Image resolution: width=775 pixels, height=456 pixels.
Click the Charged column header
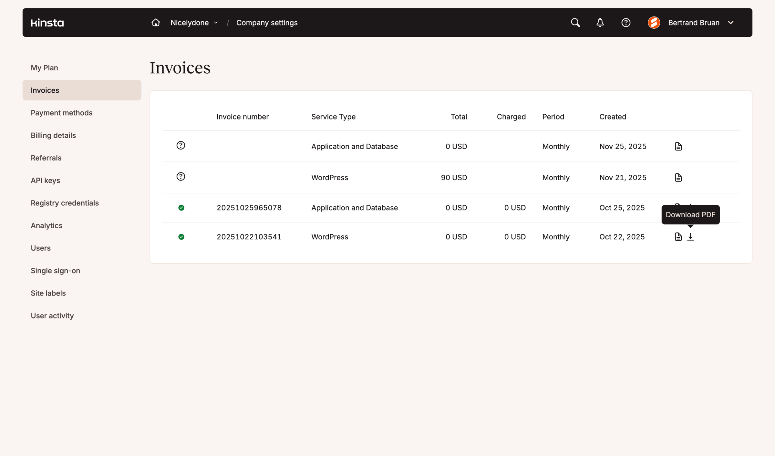(511, 117)
